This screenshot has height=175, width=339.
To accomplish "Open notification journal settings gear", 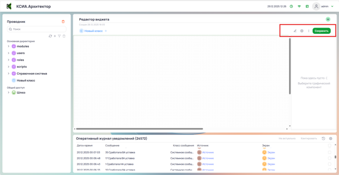I will coord(331,139).
